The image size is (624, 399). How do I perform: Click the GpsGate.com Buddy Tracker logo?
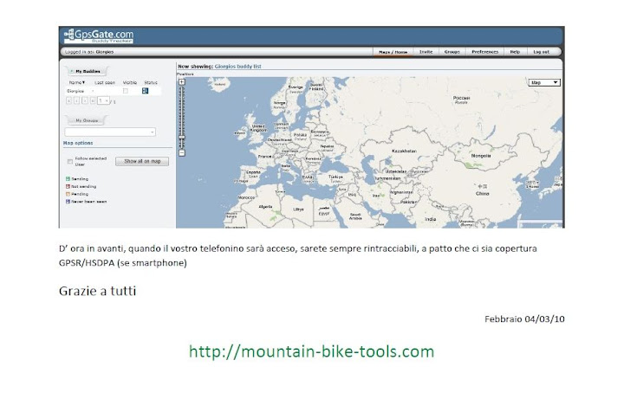point(99,35)
